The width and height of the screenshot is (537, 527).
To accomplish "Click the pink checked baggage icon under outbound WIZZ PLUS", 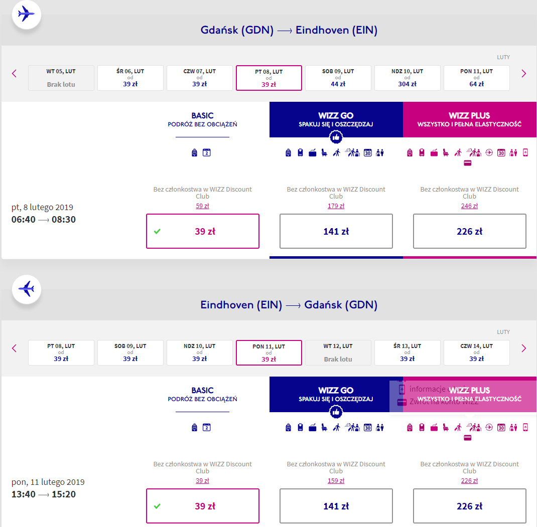I will coord(434,153).
